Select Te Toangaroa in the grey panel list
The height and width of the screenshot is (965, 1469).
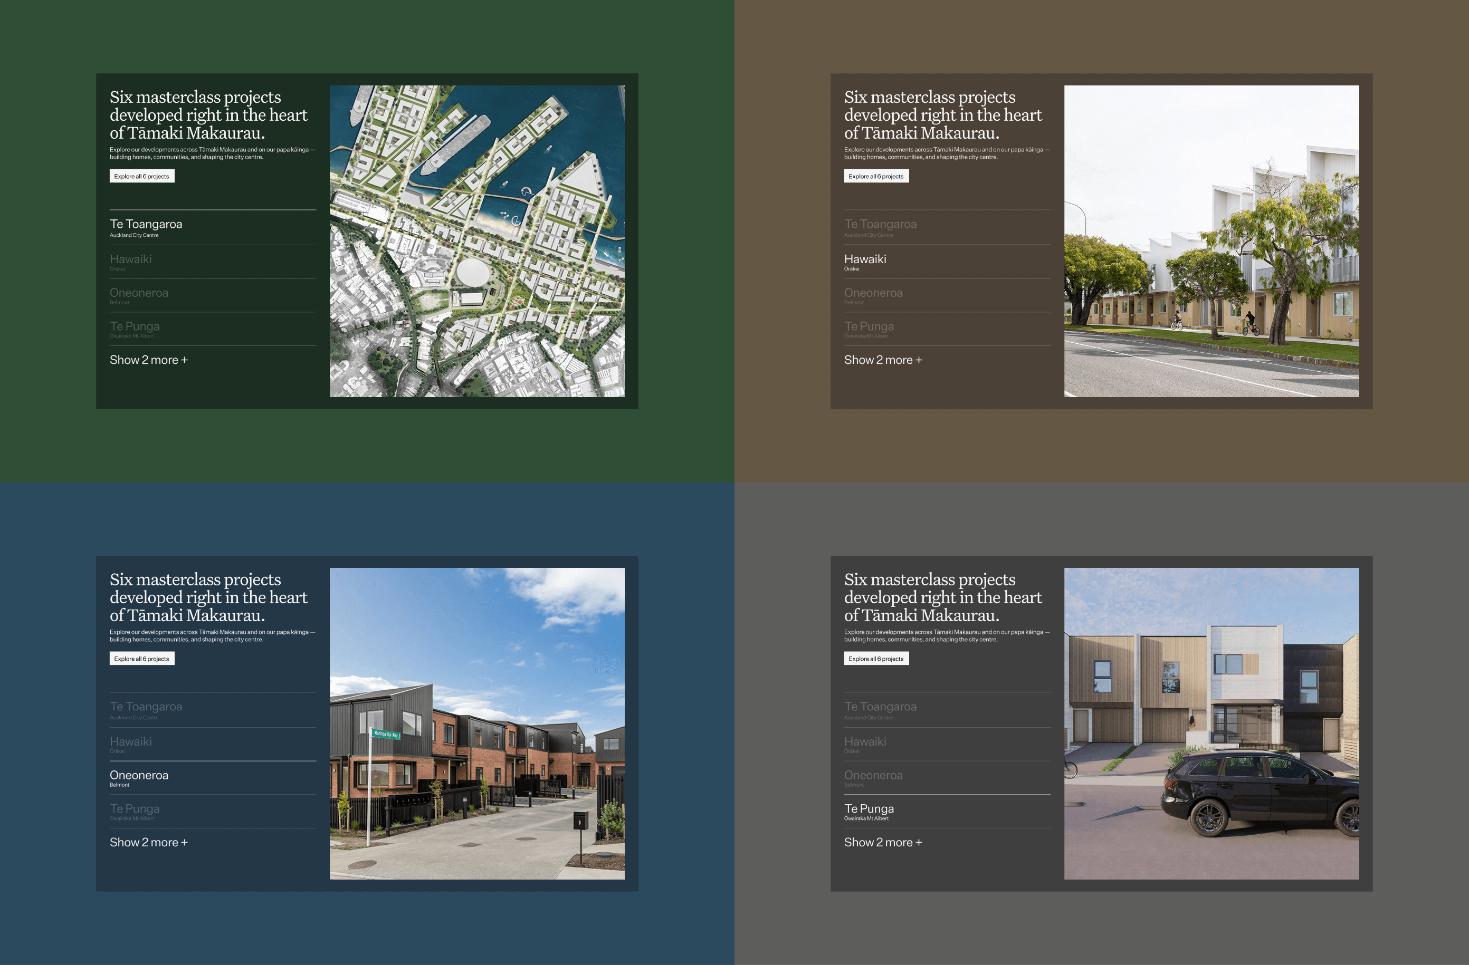coord(880,708)
